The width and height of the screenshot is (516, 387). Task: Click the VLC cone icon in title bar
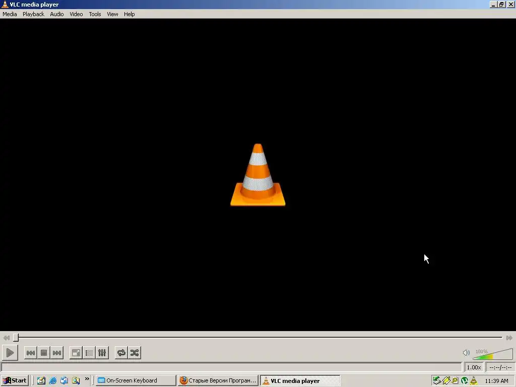5,4
